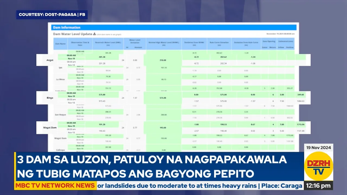Image resolution: width=347 pixels, height=195 pixels.
Task: Click the Gate Opening column header
Action: click(x=269, y=41)
